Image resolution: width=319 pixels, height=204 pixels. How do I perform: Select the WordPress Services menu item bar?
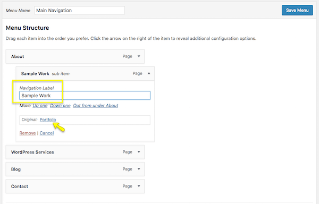75,152
